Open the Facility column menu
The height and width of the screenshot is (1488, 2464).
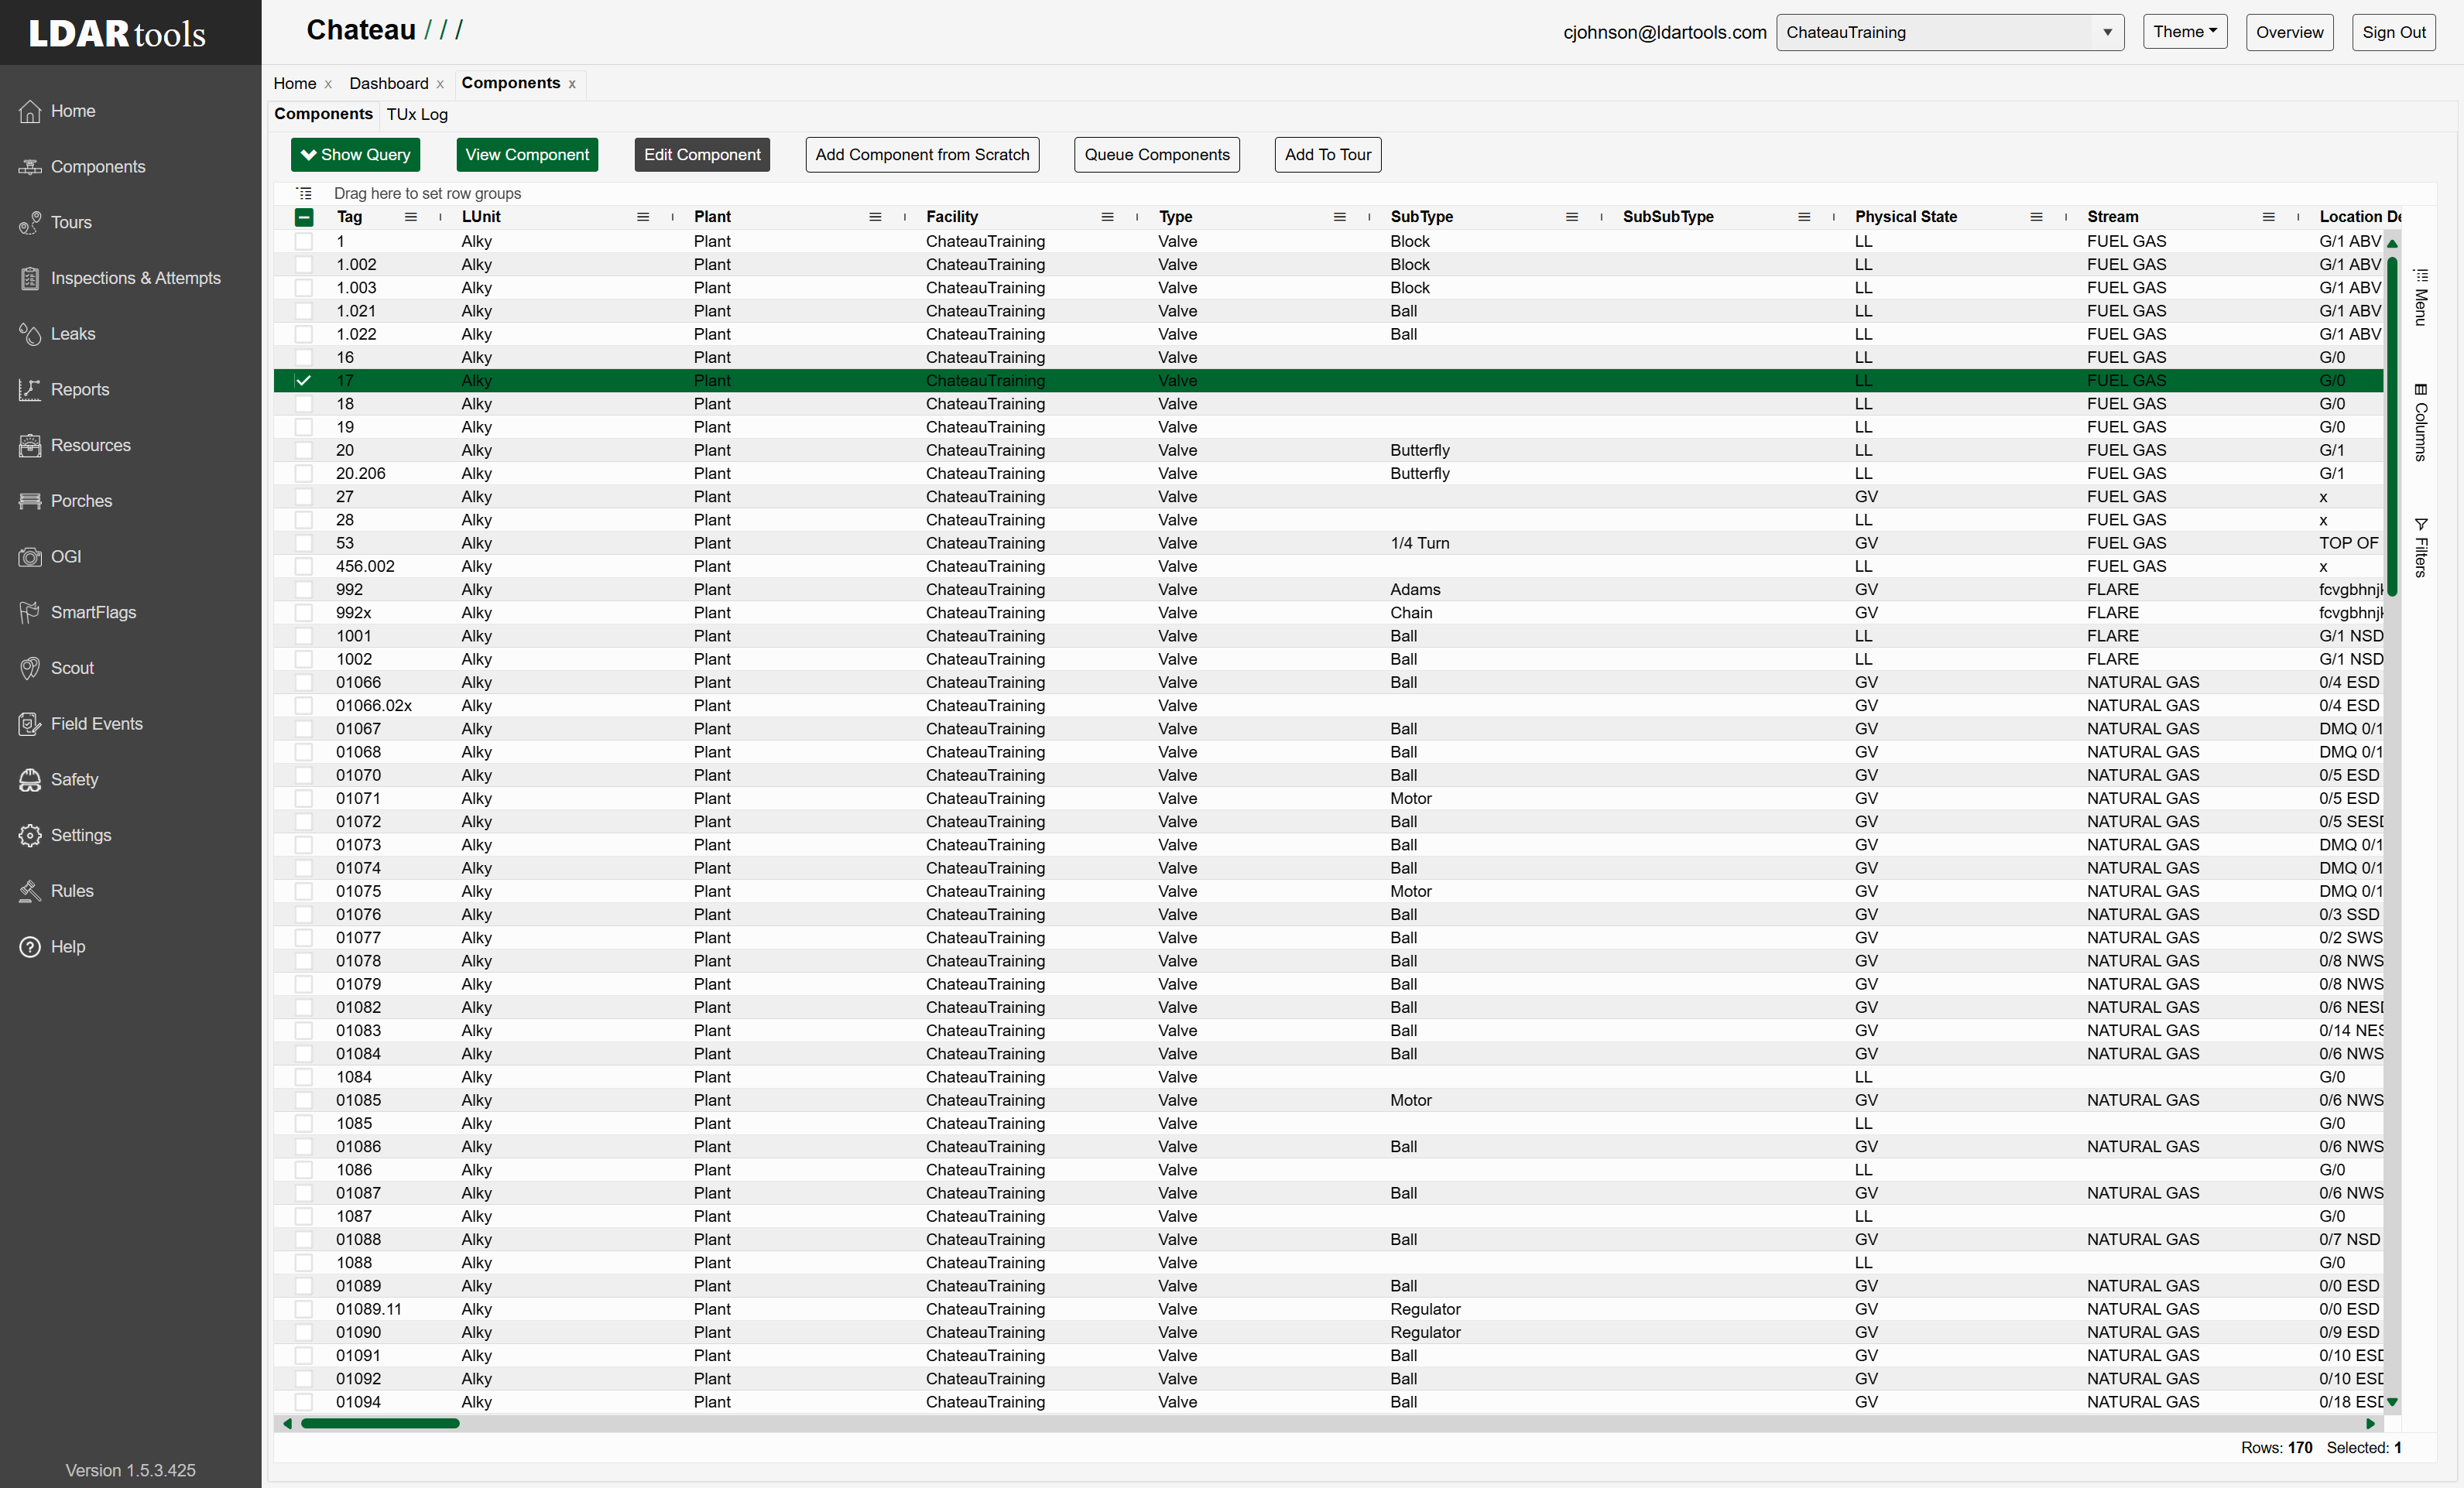tap(1107, 217)
